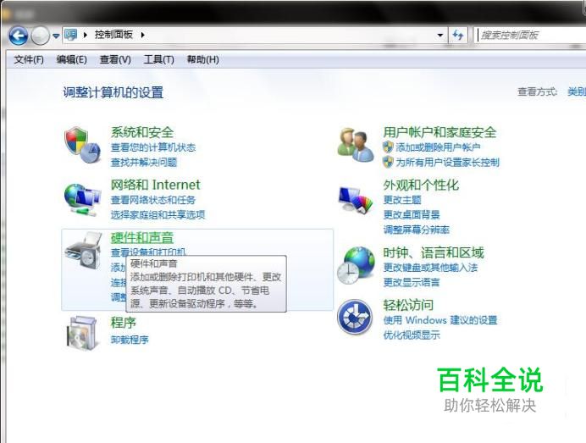This screenshot has height=443, width=586.
Task: Open the 编辑(E) menu
Action: (x=72, y=59)
